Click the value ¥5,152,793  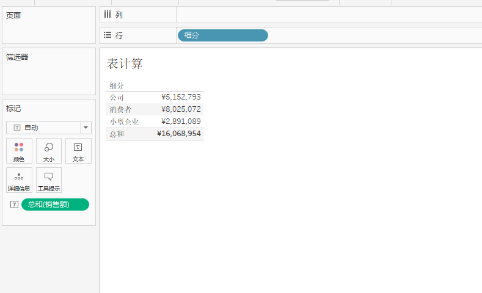click(x=181, y=97)
